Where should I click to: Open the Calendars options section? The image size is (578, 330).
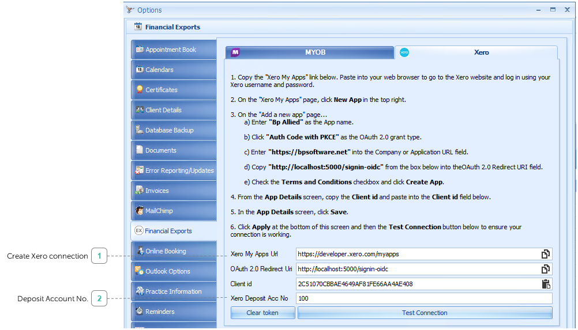point(174,70)
